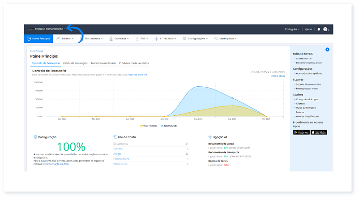The image size is (358, 198).
Task: Click the August peak point on blue curve
Action: pyautogui.click(x=198, y=86)
